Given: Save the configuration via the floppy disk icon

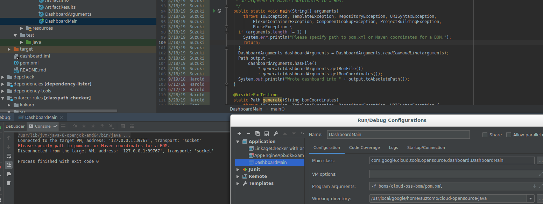Looking at the screenshot, I should [266, 134].
